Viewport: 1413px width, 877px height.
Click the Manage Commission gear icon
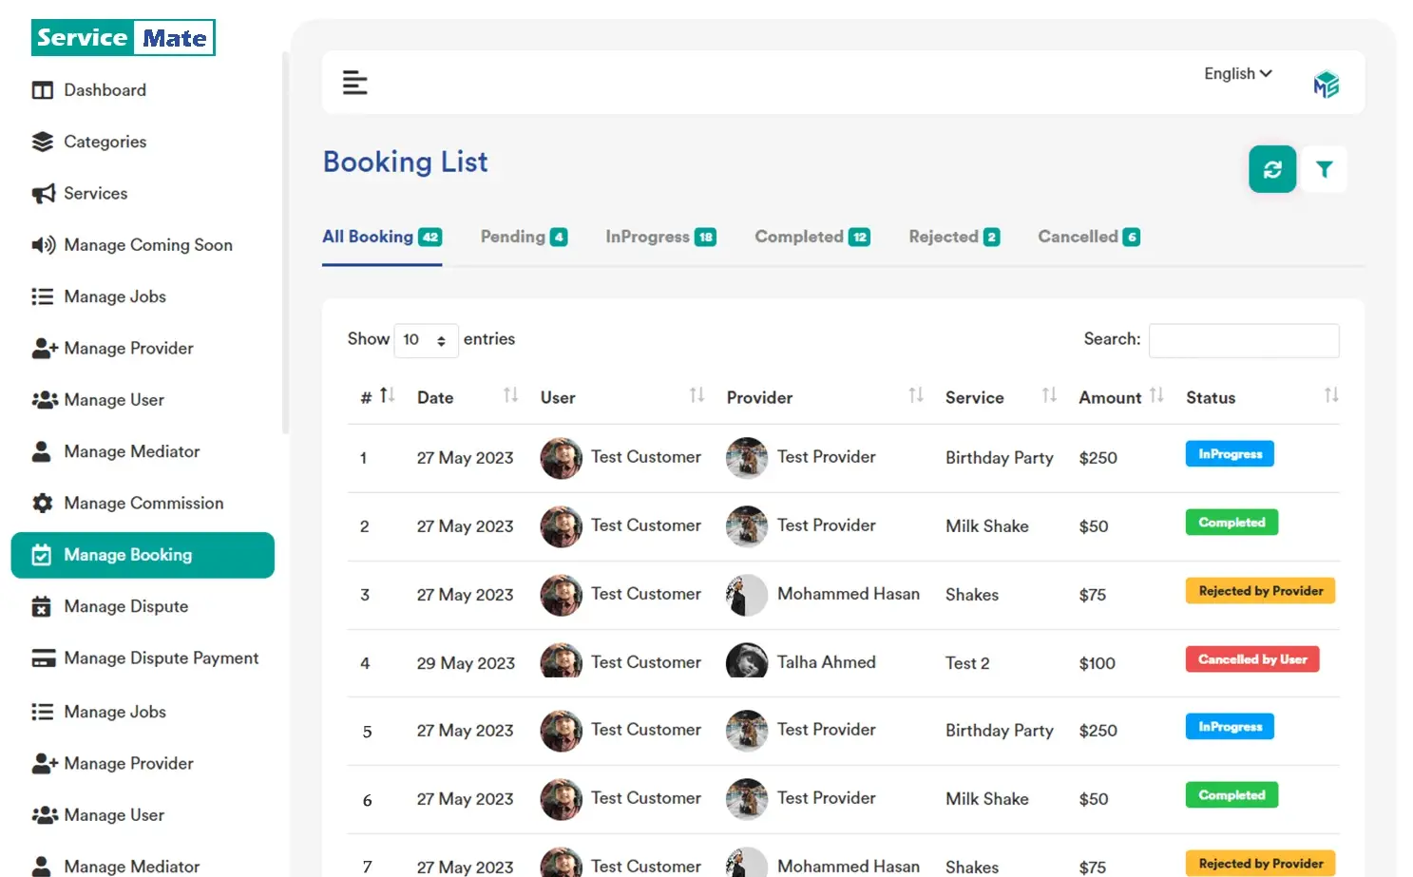42,503
